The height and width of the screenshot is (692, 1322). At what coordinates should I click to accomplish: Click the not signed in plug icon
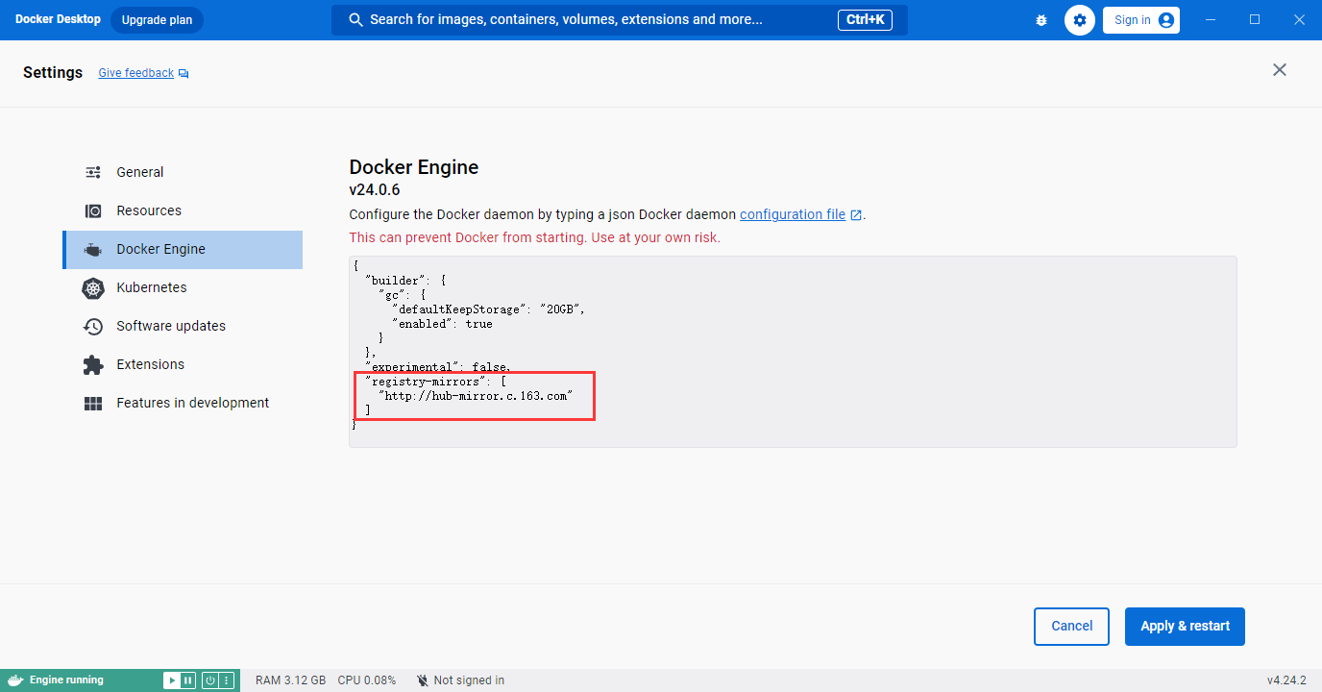[422, 680]
